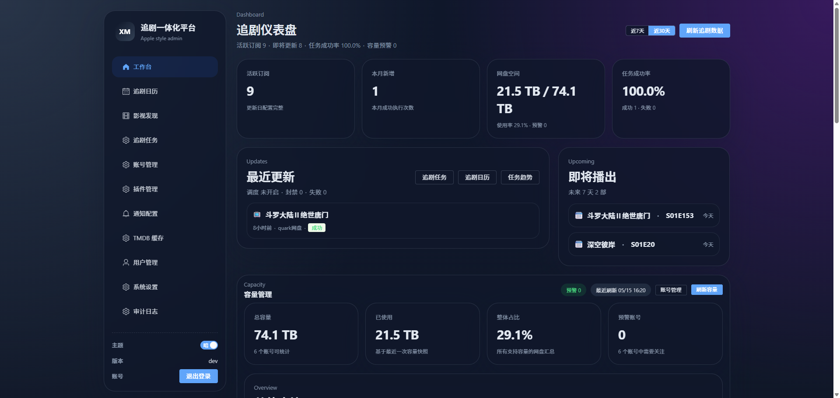This screenshot has height=398, width=840.
Task: Click 追剧任务 button in 最近更新 panel
Action: pos(434,177)
